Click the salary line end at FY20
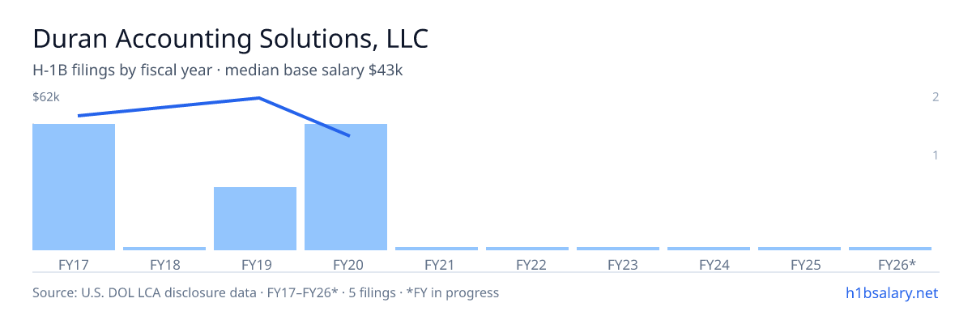Screen dimensions: 972x324 349,135
